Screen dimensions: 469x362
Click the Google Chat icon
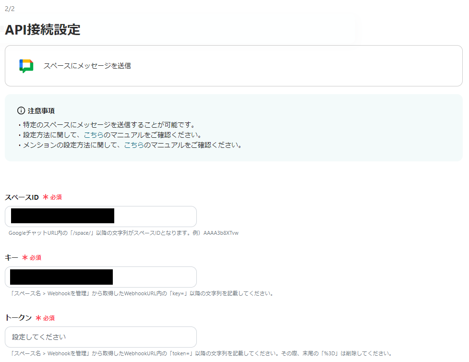(25, 65)
